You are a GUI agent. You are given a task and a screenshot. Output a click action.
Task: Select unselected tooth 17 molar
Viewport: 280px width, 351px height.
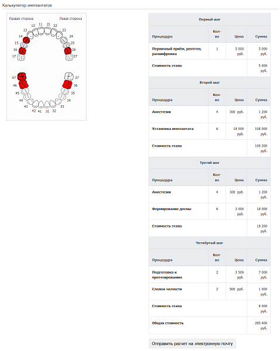click(21, 57)
